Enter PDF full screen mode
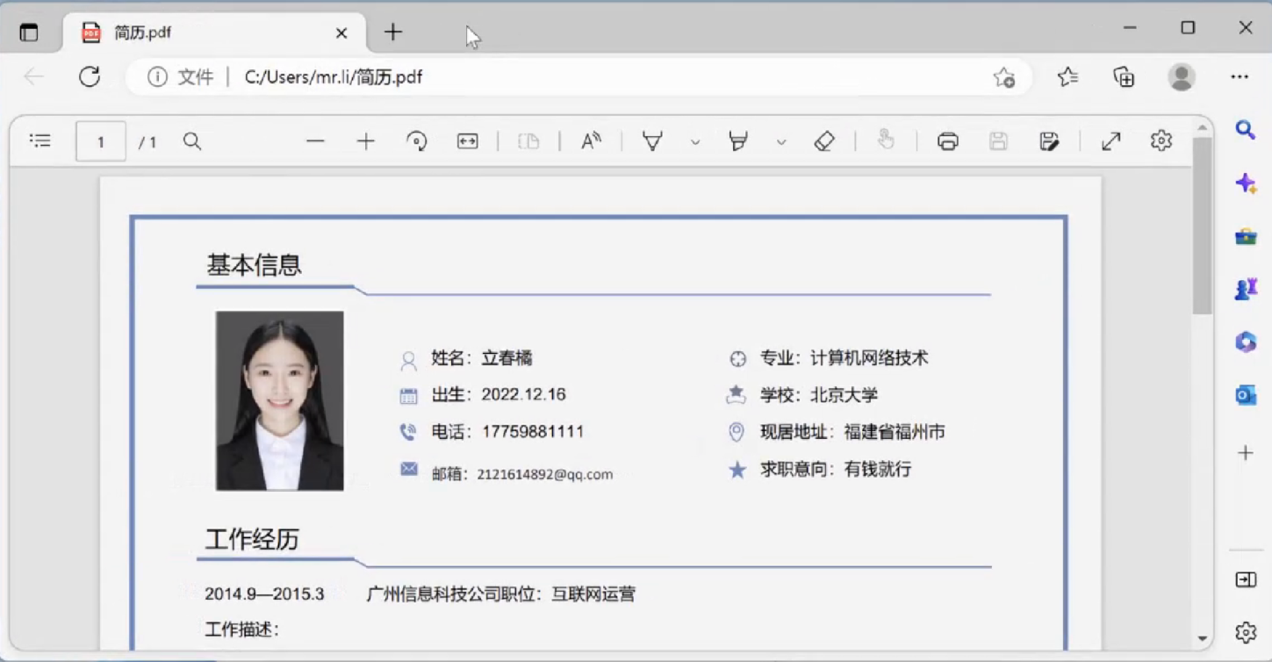The width and height of the screenshot is (1272, 662). click(1111, 141)
